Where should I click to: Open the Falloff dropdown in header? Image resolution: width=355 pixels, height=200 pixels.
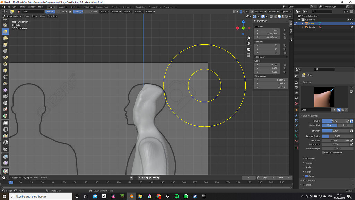139,11
